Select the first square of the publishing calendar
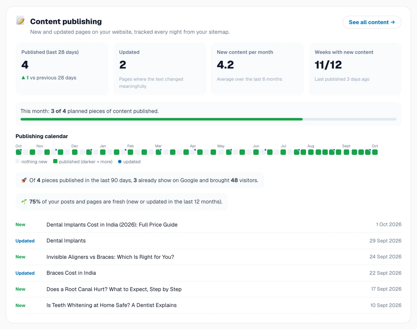This screenshot has height=329, width=417. click(19, 152)
